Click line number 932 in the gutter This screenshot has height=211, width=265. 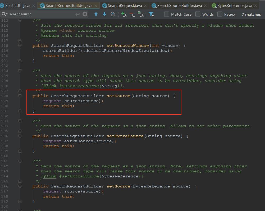[x=4, y=116]
